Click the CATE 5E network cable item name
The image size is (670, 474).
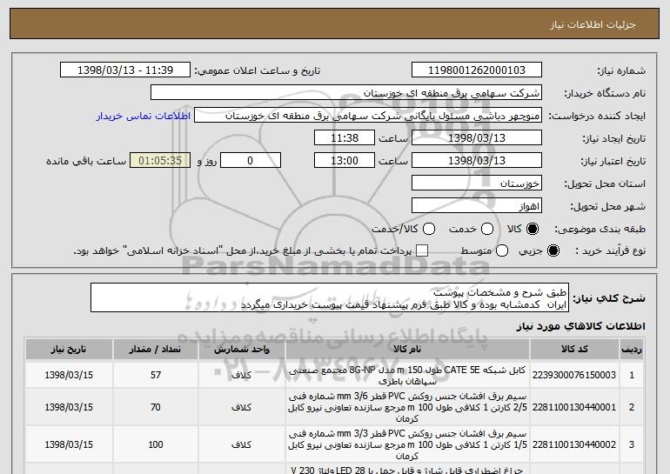(407, 376)
